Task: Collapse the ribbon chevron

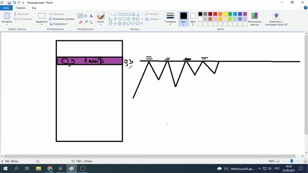Action: [x=301, y=8]
